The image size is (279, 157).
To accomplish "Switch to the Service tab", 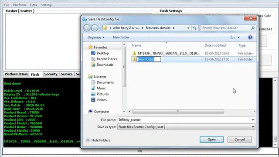I will (x=67, y=74).
